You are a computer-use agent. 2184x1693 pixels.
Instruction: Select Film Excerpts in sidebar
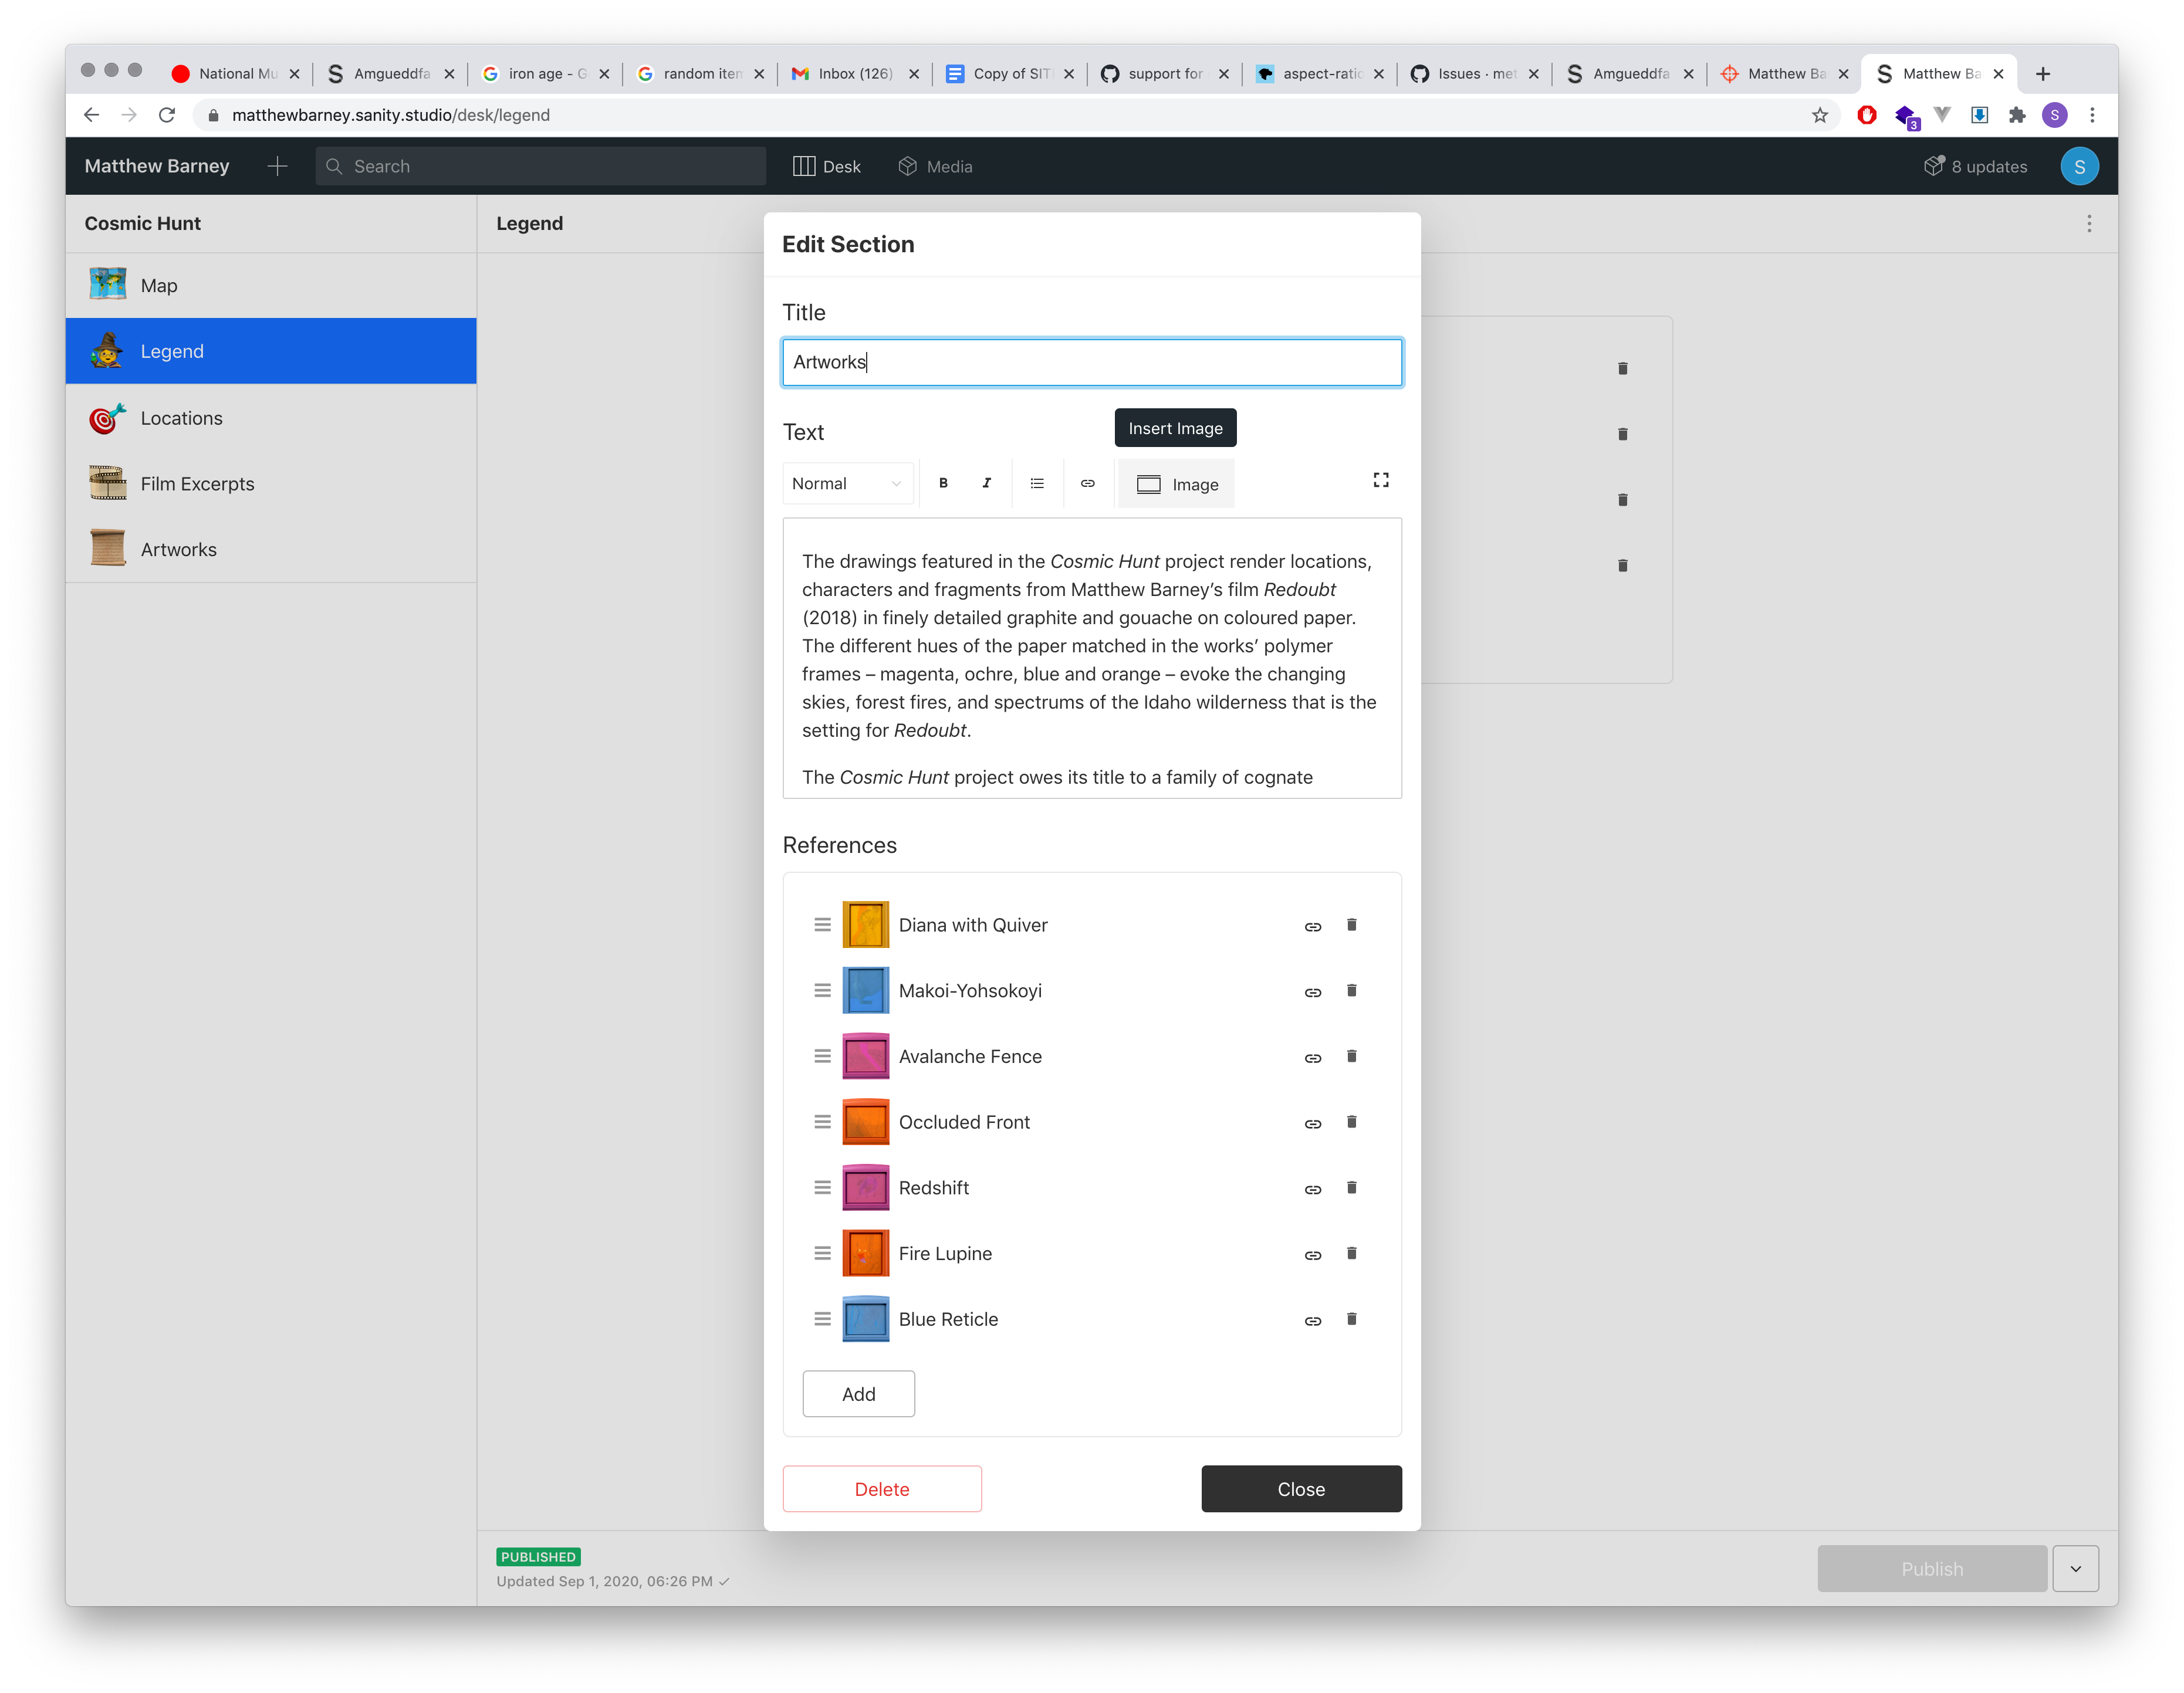pos(198,484)
